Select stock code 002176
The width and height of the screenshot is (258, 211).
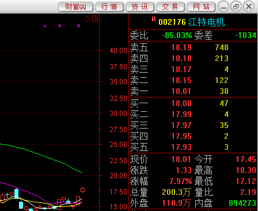[172, 22]
